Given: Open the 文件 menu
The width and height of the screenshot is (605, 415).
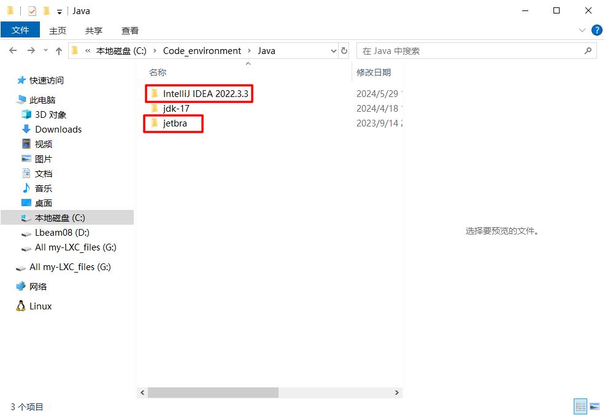Looking at the screenshot, I should pos(20,30).
